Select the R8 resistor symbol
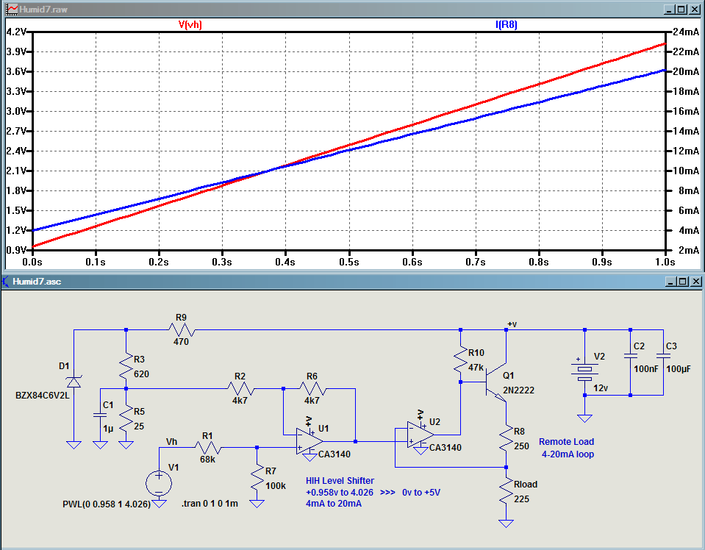The image size is (705, 550). coord(507,438)
